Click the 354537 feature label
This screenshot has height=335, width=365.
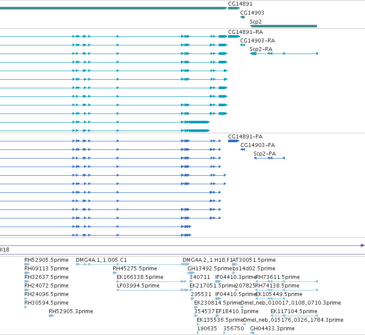tap(205, 311)
